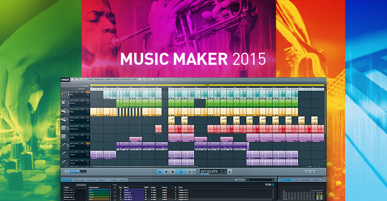Toggle SOLO on Keys track 3
This screenshot has height=201, width=387.
point(72,109)
